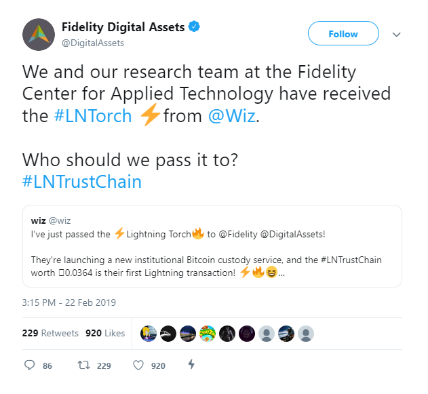Open the #LNTrustChain hashtag link
Screen dimensions: 428x394
click(x=82, y=182)
